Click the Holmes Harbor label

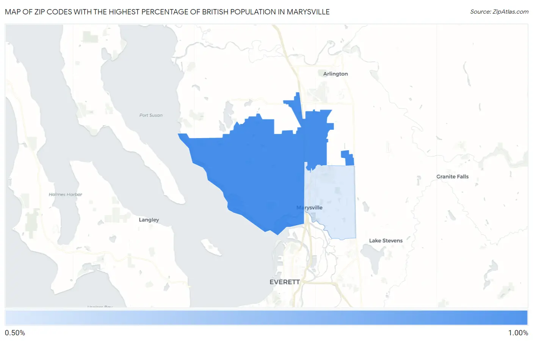click(65, 194)
